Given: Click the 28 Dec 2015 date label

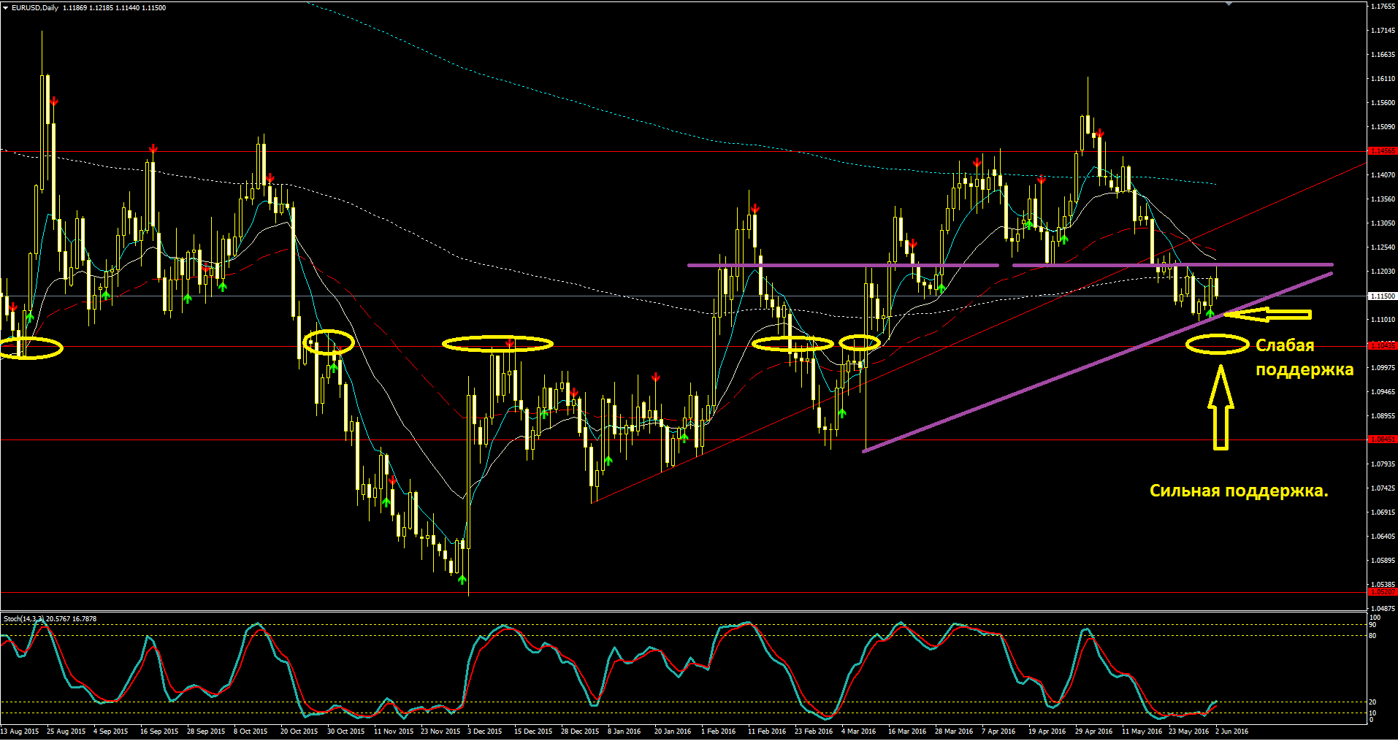Looking at the screenshot, I should click(580, 731).
